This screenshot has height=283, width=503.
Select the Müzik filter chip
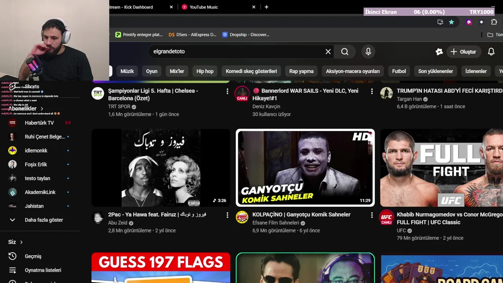coord(127,71)
